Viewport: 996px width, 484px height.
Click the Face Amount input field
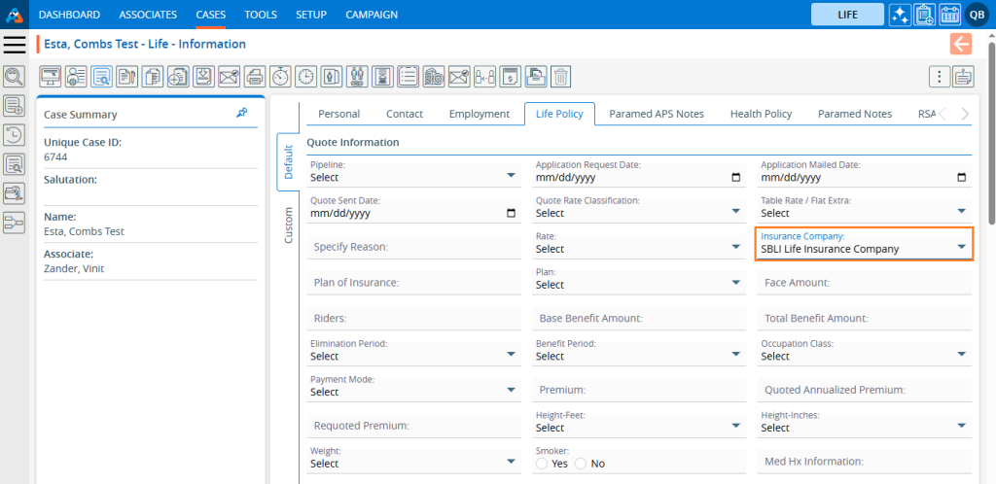pos(864,283)
